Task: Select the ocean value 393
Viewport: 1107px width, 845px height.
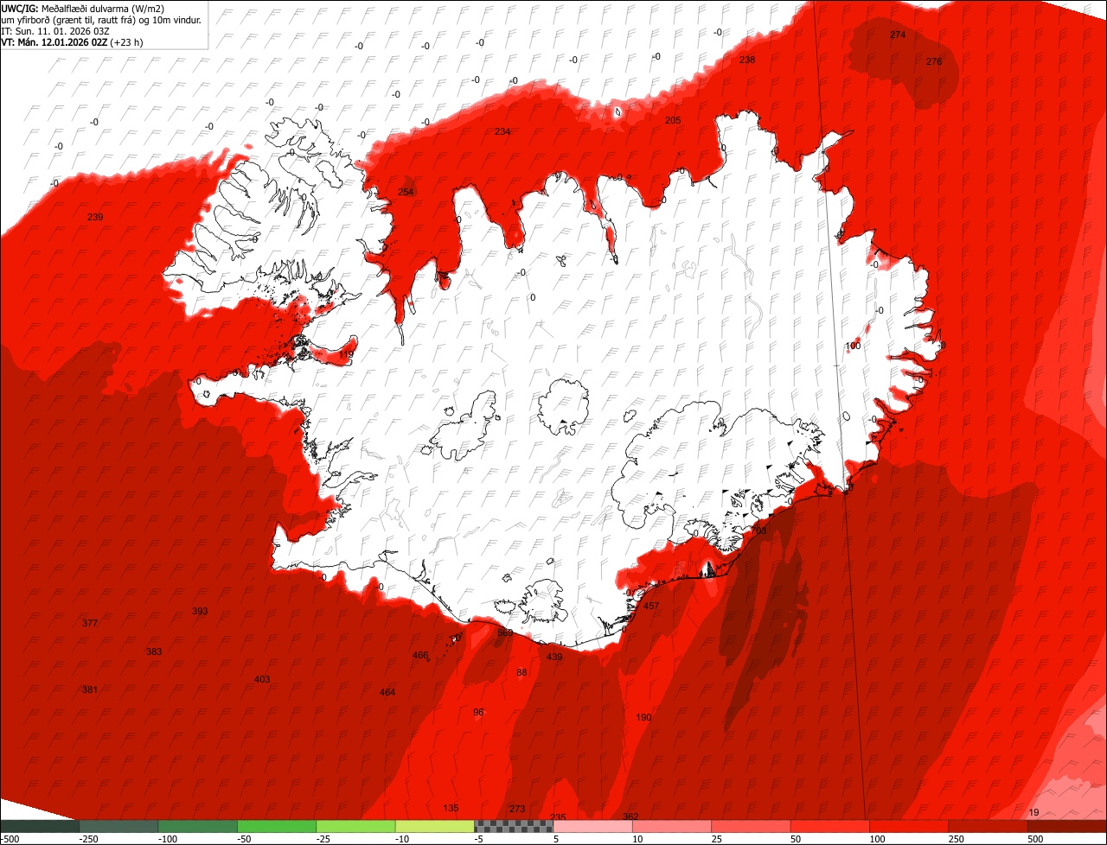Action: [200, 611]
